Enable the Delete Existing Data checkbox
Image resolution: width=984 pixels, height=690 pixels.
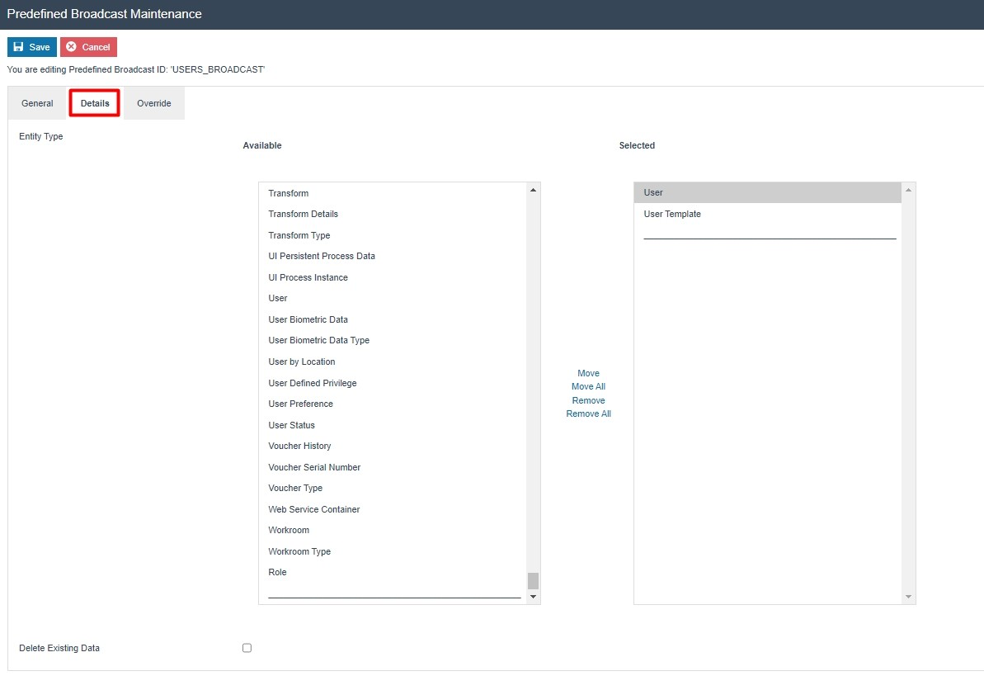click(x=247, y=648)
